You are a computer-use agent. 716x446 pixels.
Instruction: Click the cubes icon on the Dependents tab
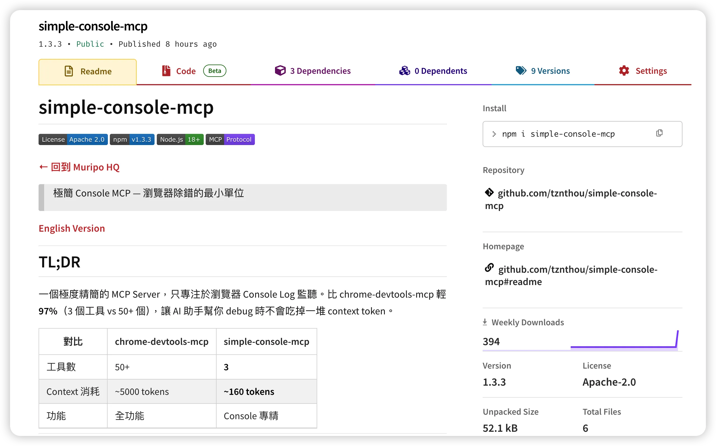(404, 70)
